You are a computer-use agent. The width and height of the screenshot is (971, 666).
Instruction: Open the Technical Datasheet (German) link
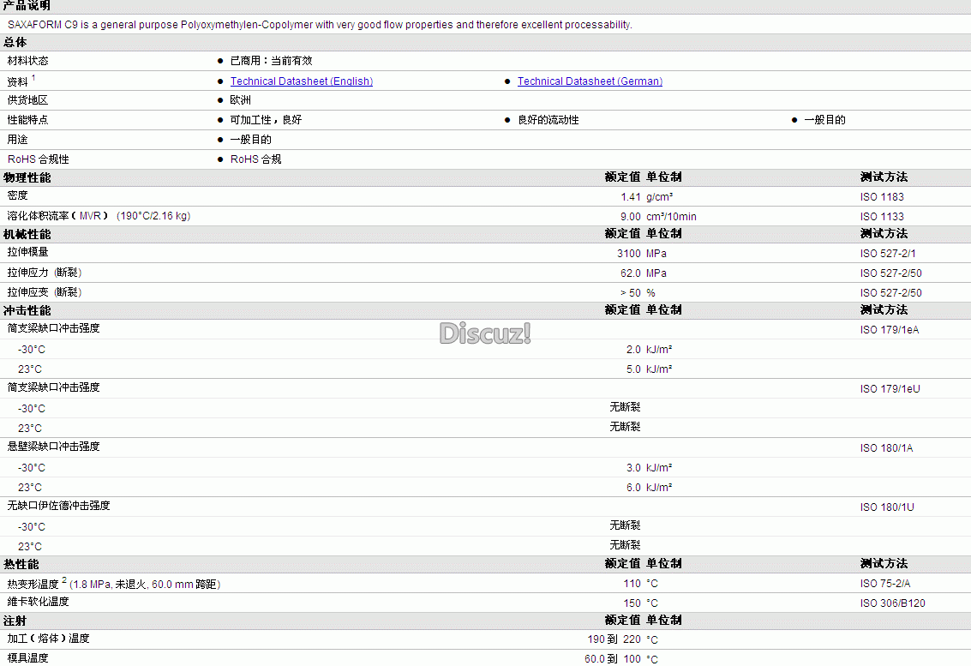(x=590, y=81)
